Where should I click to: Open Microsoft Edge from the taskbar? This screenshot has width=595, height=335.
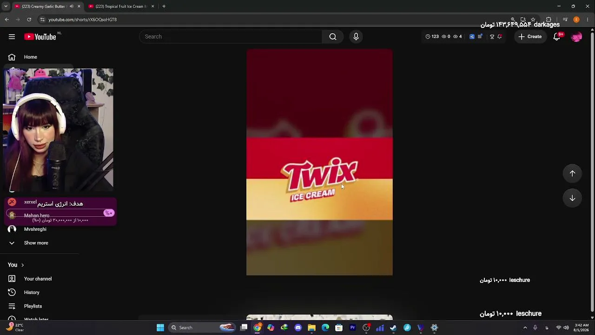(x=325, y=328)
